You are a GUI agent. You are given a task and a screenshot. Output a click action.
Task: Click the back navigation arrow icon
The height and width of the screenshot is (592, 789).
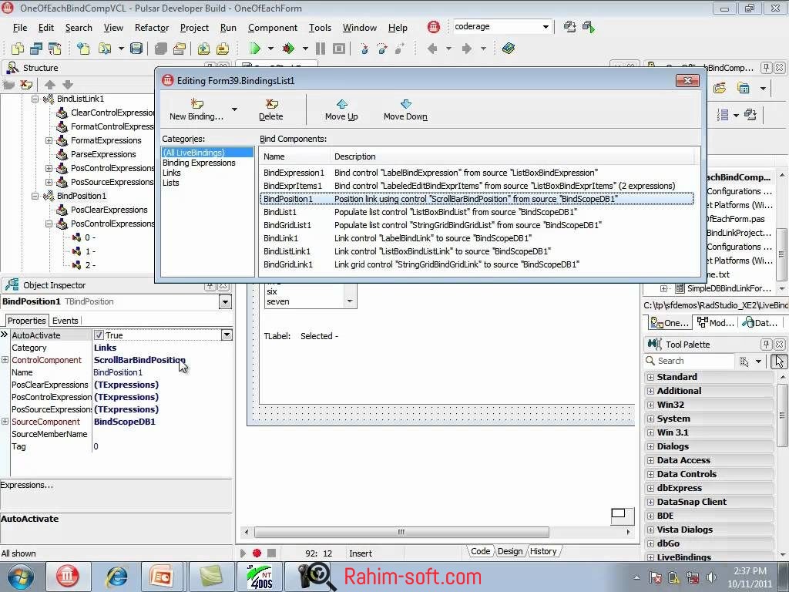(x=432, y=49)
